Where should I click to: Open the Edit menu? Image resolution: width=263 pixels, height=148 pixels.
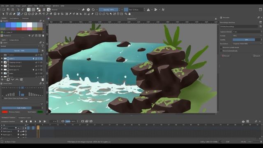point(7,6)
